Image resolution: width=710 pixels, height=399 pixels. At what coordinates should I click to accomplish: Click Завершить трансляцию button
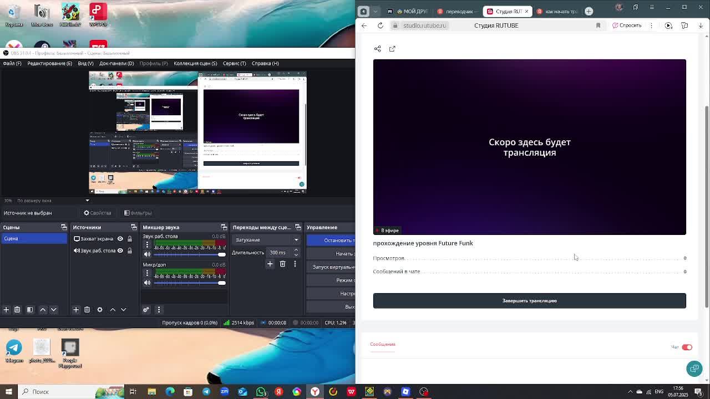point(530,301)
